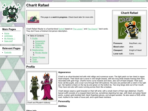The height and width of the screenshot is (111, 148).
Task: Open the Sage stuff link
Action: pos(8,41)
